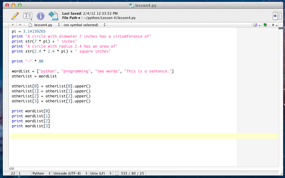Open the (no symbol selected) function popup

click(x=84, y=25)
